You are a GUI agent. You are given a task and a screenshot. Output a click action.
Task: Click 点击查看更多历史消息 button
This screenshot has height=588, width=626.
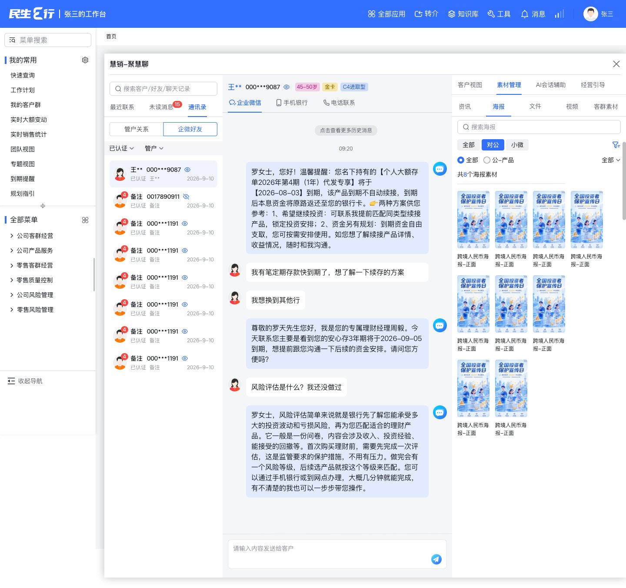pos(346,130)
